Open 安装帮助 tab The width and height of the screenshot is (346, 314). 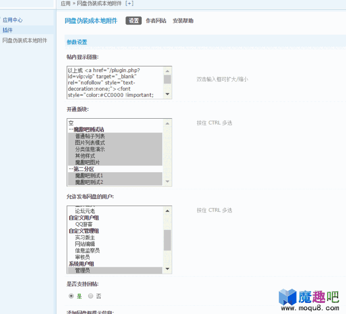[183, 21]
